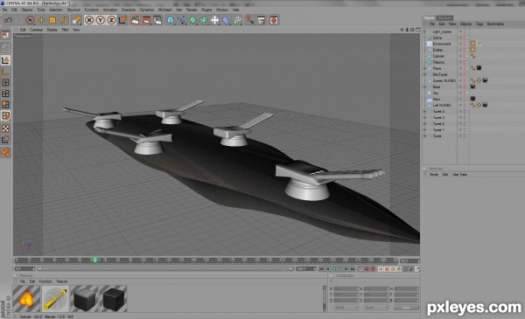Screen dimensions: 525x319
Task: Click the Undo arrow in the toolbar
Action: pyautogui.click(x=8, y=20)
